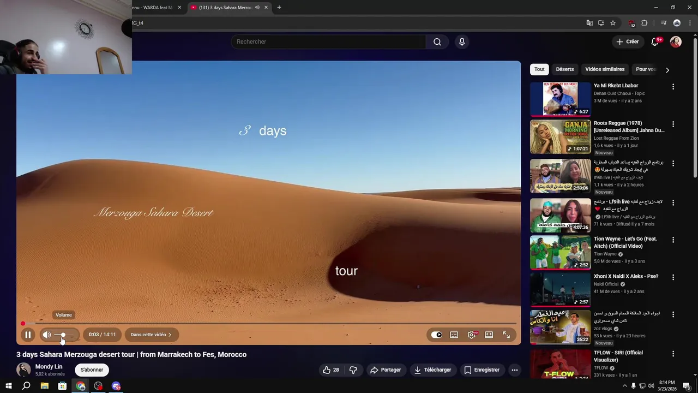The image size is (698, 393).
Task: Open the 'Dans cette vidéo' chapters chip
Action: click(151, 335)
